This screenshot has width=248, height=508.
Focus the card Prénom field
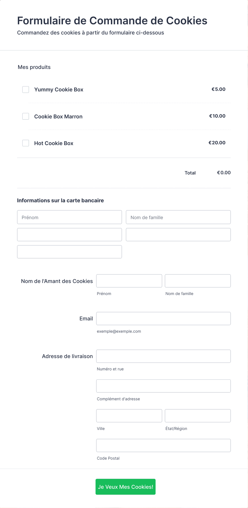70,217
